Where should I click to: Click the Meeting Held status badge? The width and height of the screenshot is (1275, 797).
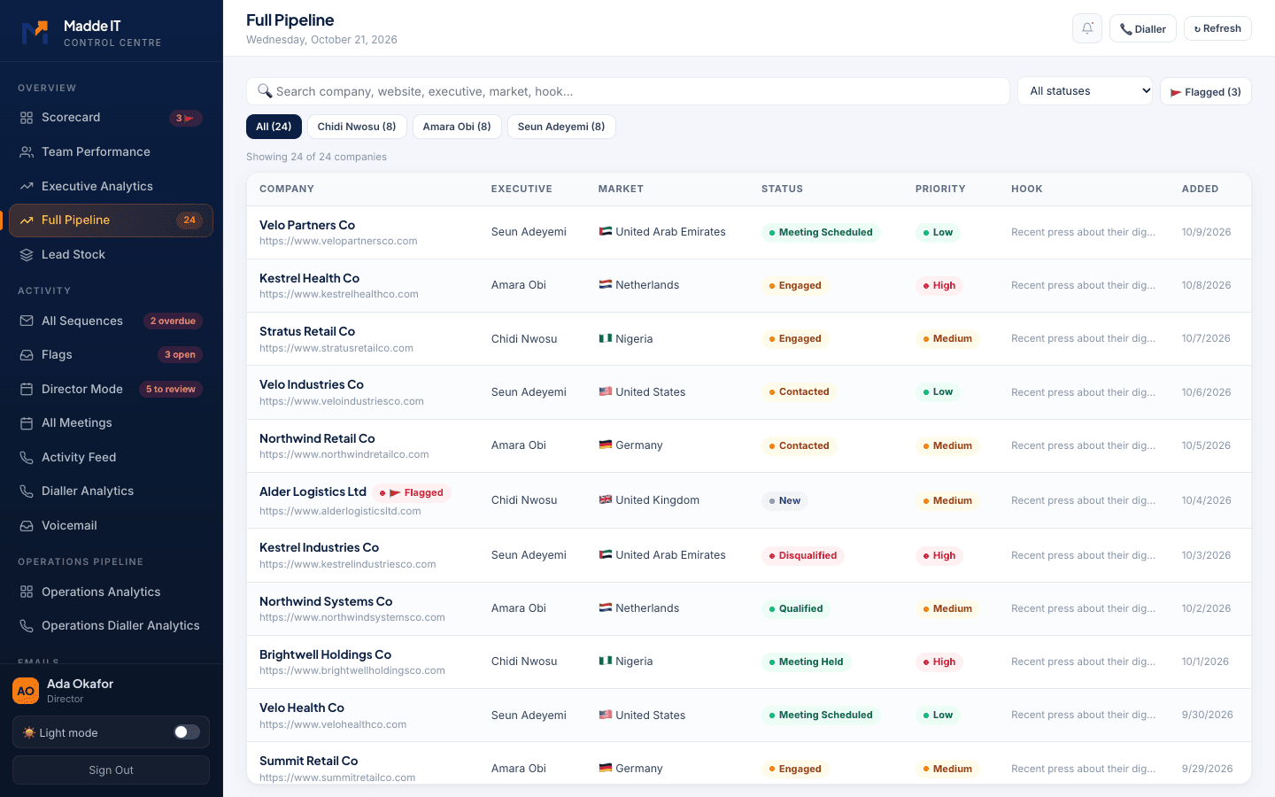pyautogui.click(x=806, y=662)
